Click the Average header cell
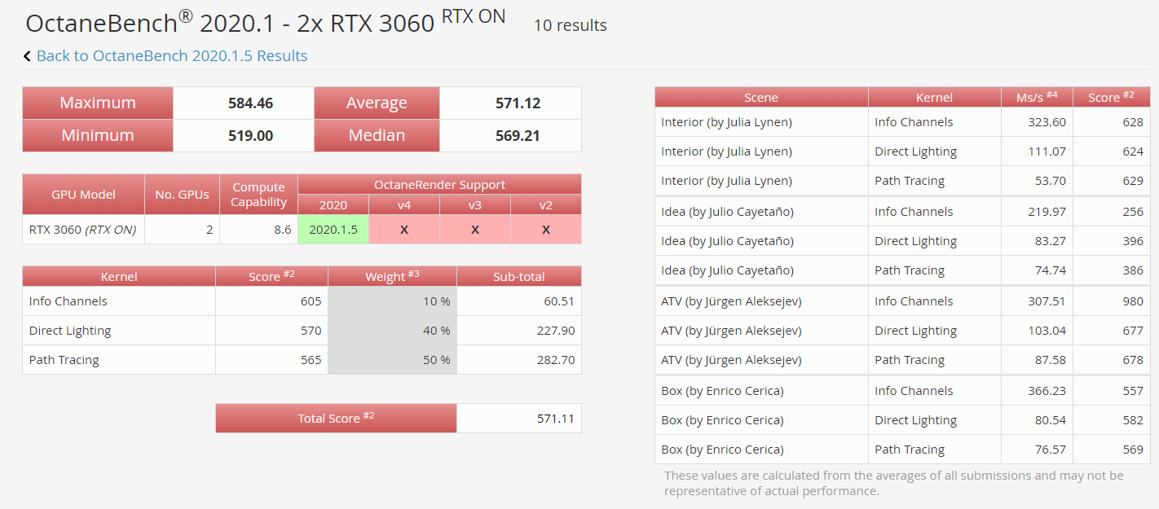 pos(377,103)
